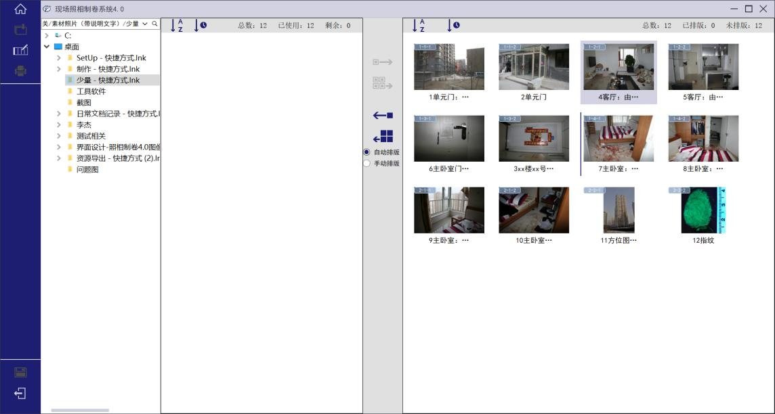
Task: Click the search icon in path bar
Action: point(154,24)
